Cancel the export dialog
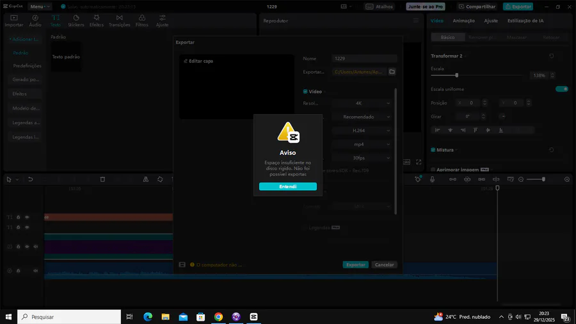This screenshot has height=324, width=576. pyautogui.click(x=384, y=264)
